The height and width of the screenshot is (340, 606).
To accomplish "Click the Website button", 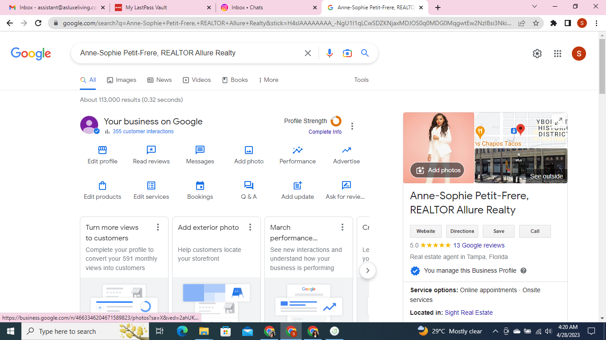I will [426, 231].
